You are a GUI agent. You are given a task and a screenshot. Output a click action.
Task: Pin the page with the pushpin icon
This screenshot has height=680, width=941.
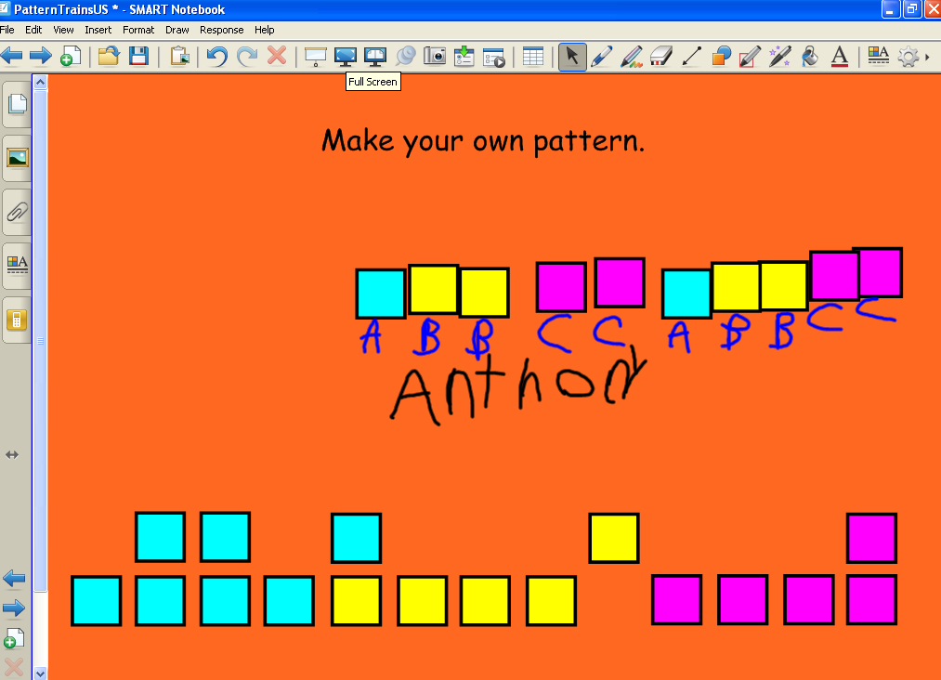(x=406, y=57)
